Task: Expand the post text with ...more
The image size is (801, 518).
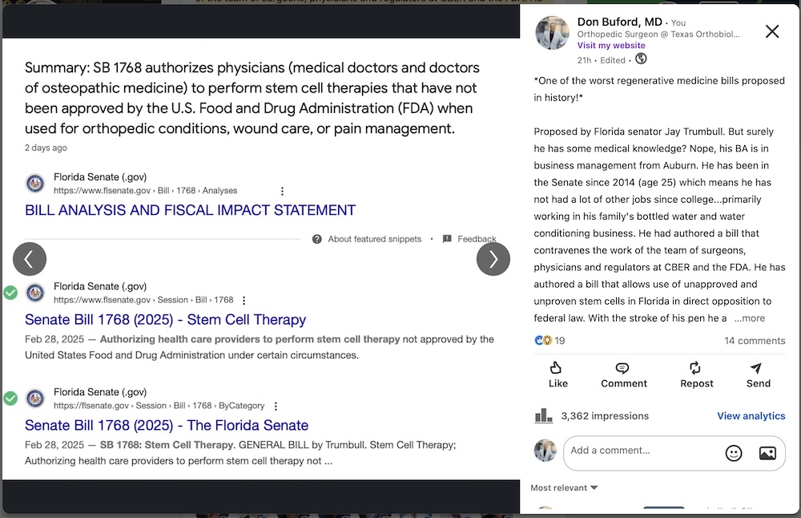Action: tap(750, 318)
